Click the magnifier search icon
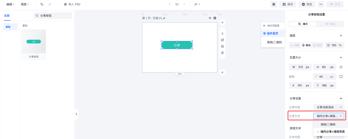 click(x=37, y=16)
